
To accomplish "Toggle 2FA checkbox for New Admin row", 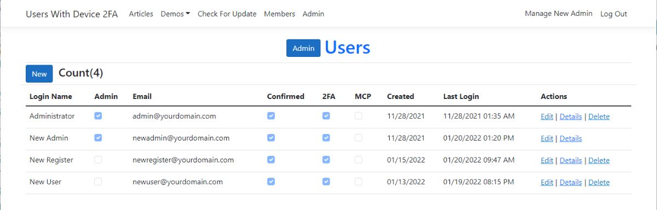I will (326, 138).
